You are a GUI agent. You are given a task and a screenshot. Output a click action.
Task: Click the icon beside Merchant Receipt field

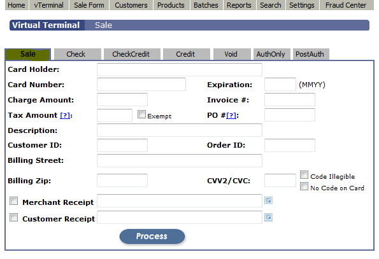pos(268,200)
